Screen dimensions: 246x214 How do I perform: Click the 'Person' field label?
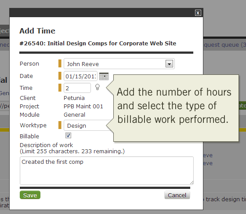(x=29, y=64)
